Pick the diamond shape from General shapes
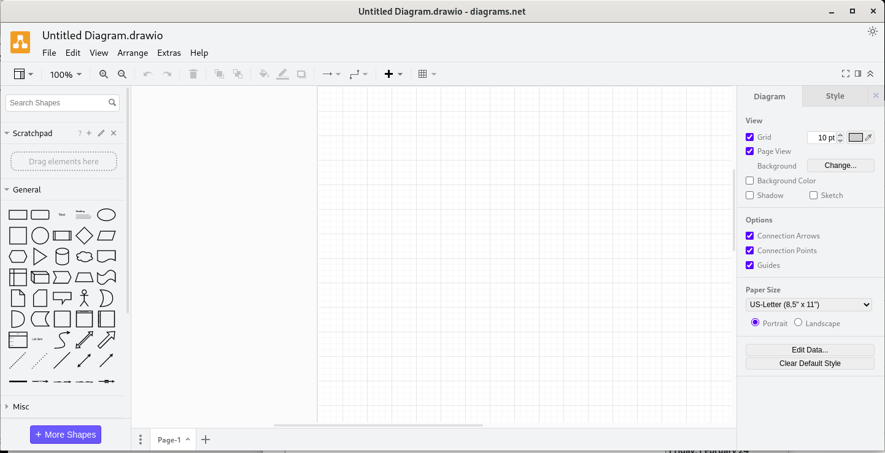Screen dimensions: 885x453 pos(84,235)
